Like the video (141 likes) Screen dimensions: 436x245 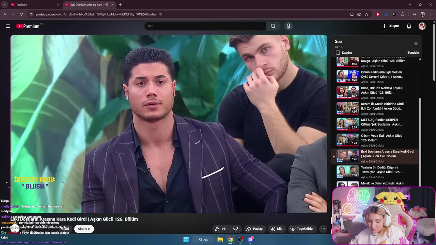tap(221, 229)
